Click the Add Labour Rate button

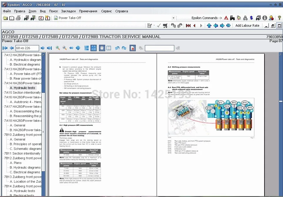pyautogui.click(x=247, y=25)
